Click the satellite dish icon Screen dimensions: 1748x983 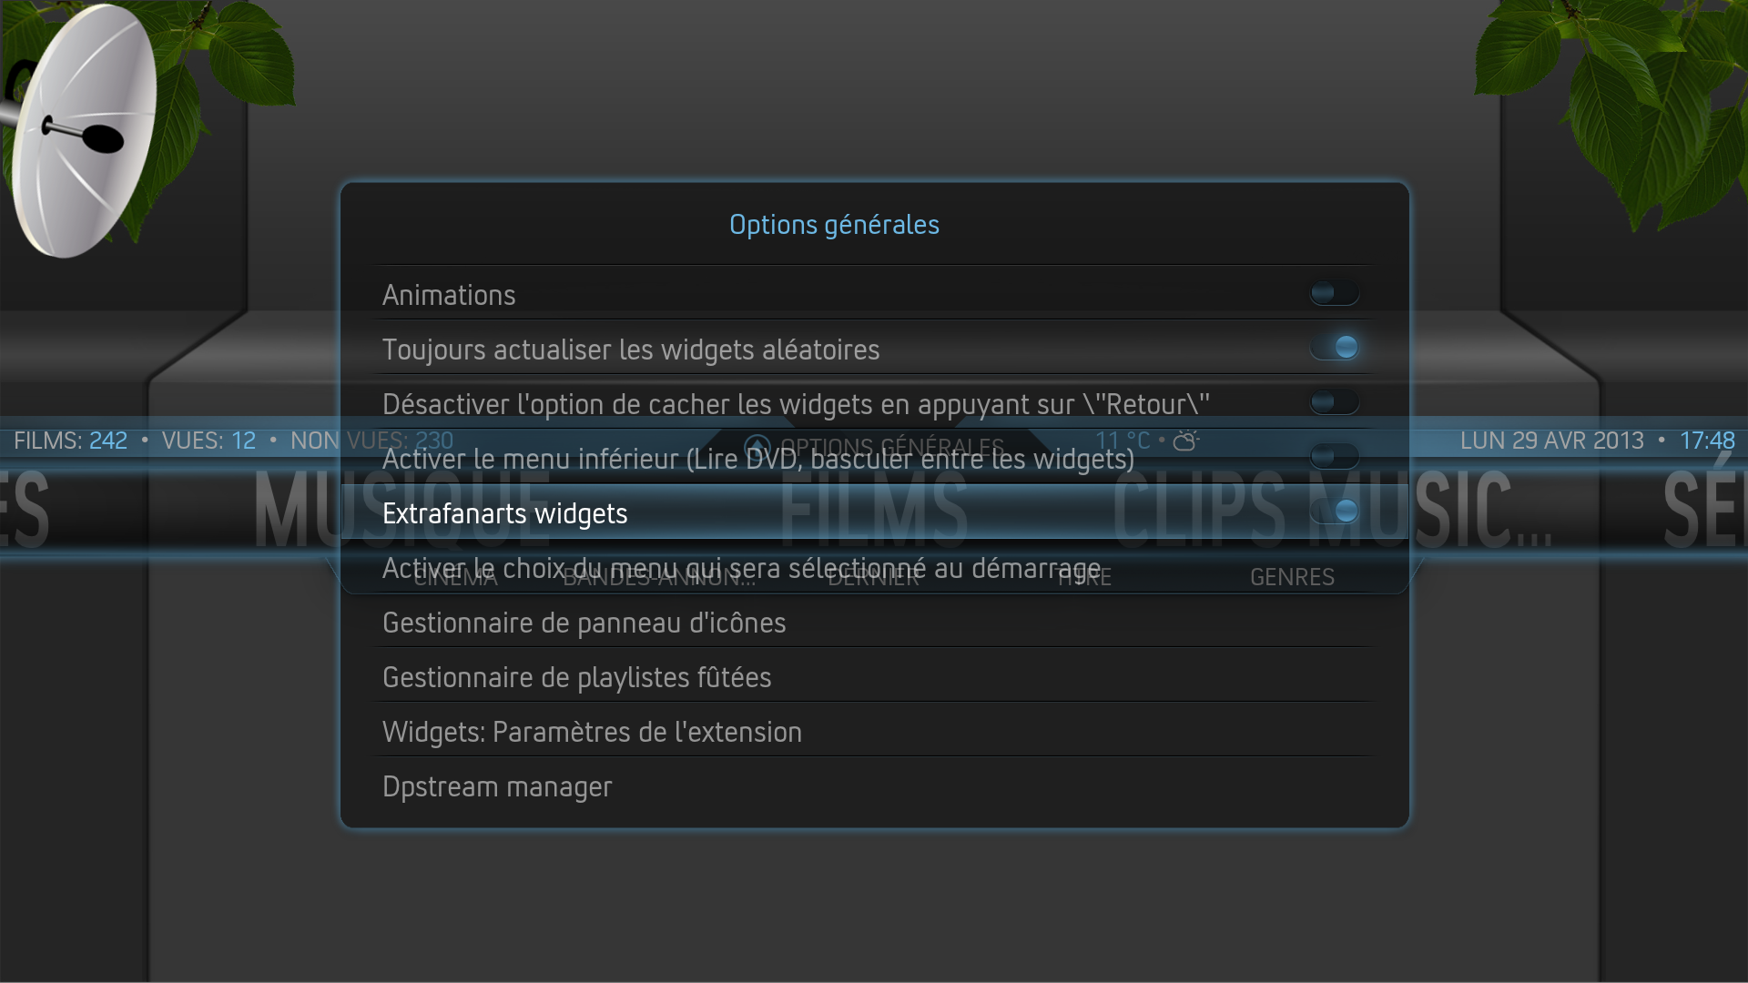[80, 132]
